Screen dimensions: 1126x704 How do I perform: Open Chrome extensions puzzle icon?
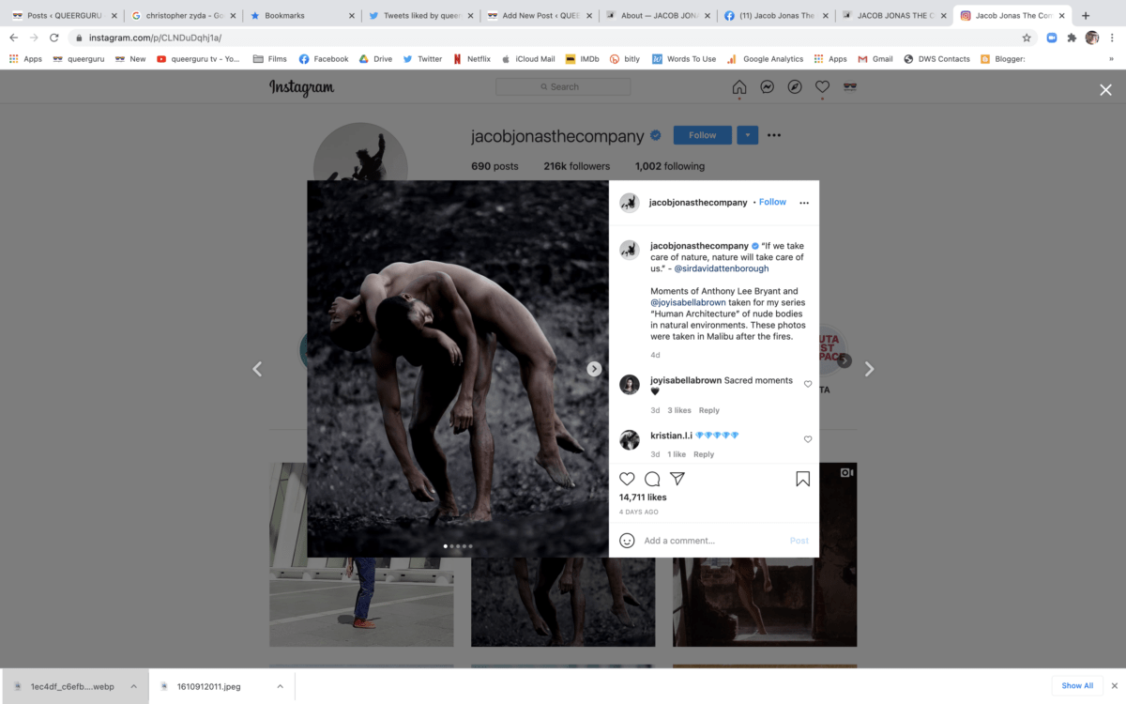coord(1072,38)
